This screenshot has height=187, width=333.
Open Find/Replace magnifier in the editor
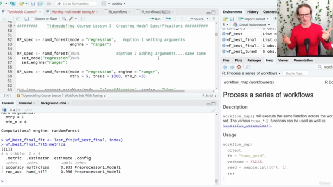tap(64, 19)
